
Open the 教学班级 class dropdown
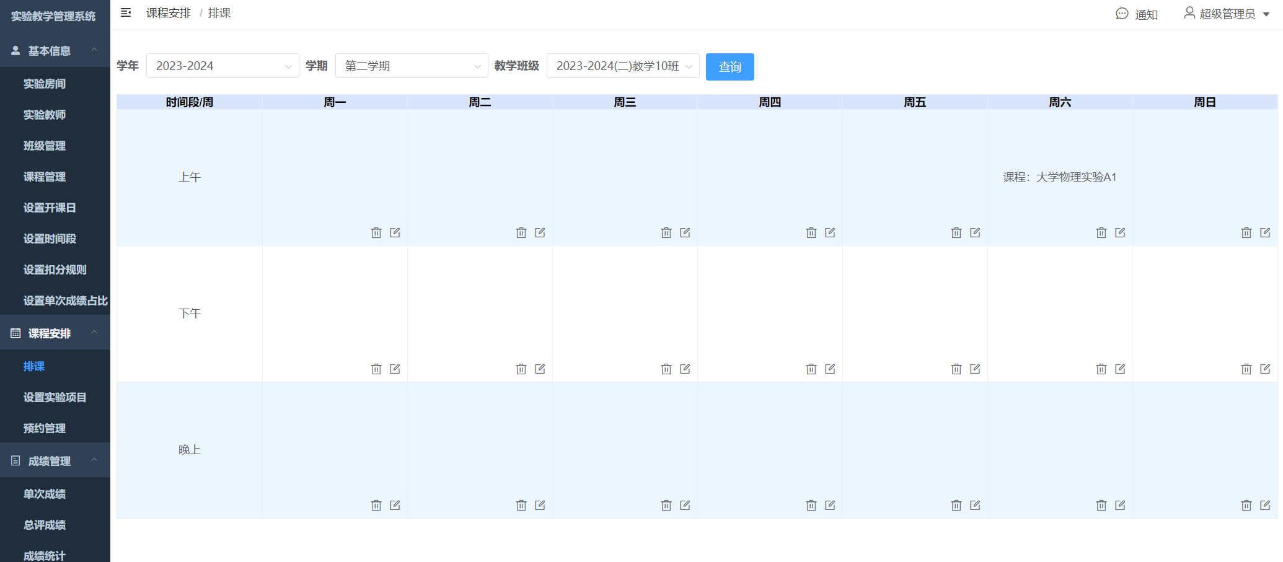[623, 66]
